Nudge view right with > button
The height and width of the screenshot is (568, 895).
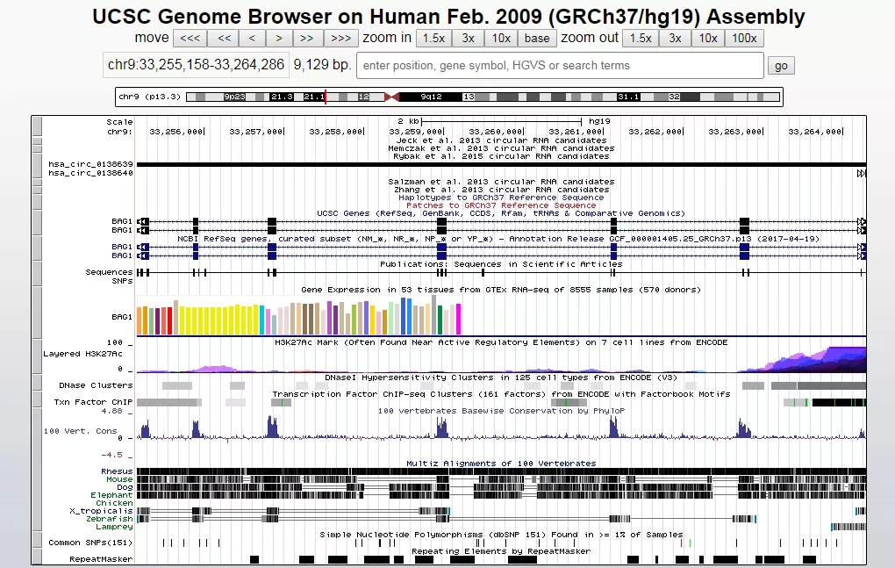coord(279,39)
